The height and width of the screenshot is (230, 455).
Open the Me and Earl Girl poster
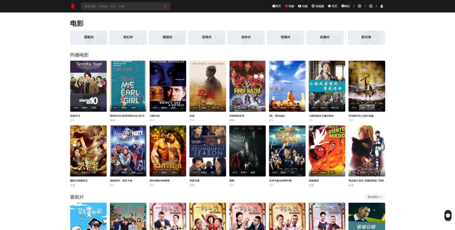(x=128, y=86)
